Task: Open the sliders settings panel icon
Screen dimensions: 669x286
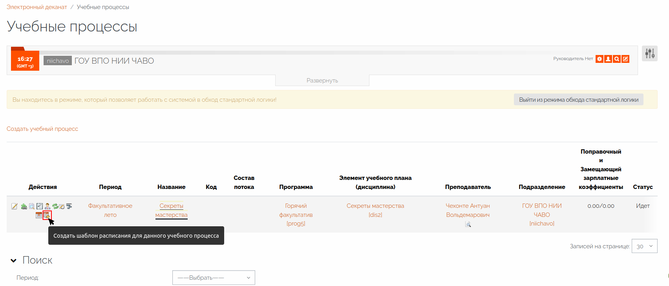Action: 650,53
